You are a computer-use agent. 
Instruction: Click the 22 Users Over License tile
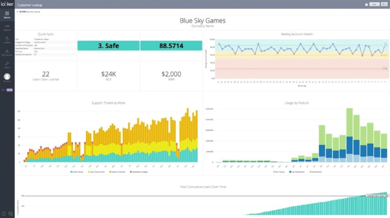(x=46, y=76)
